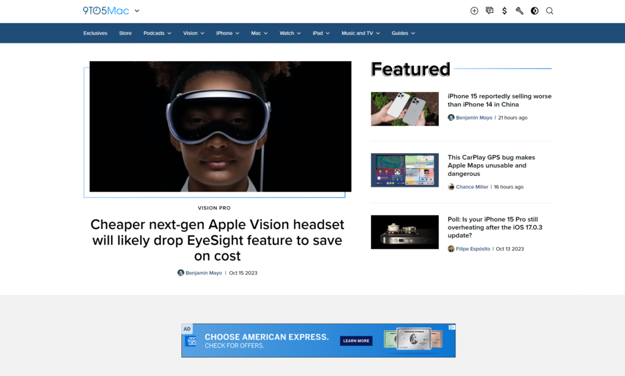Open the Exclusives nav item
The image size is (625, 376).
pyautogui.click(x=95, y=33)
